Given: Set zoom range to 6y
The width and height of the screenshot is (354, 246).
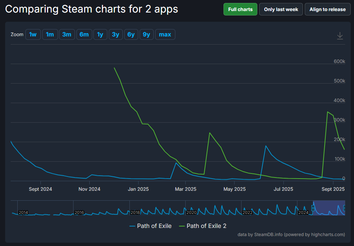Looking at the screenshot, I should pyautogui.click(x=131, y=34).
